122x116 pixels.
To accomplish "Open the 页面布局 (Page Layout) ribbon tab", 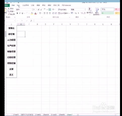I will click(26, 5).
